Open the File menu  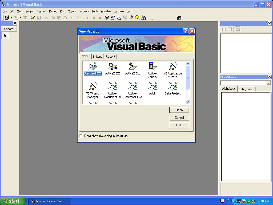[x=5, y=11]
